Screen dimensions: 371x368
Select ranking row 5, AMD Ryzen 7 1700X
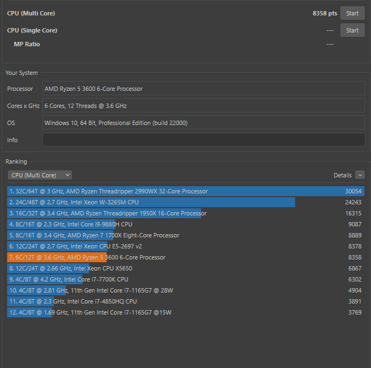pos(186,235)
